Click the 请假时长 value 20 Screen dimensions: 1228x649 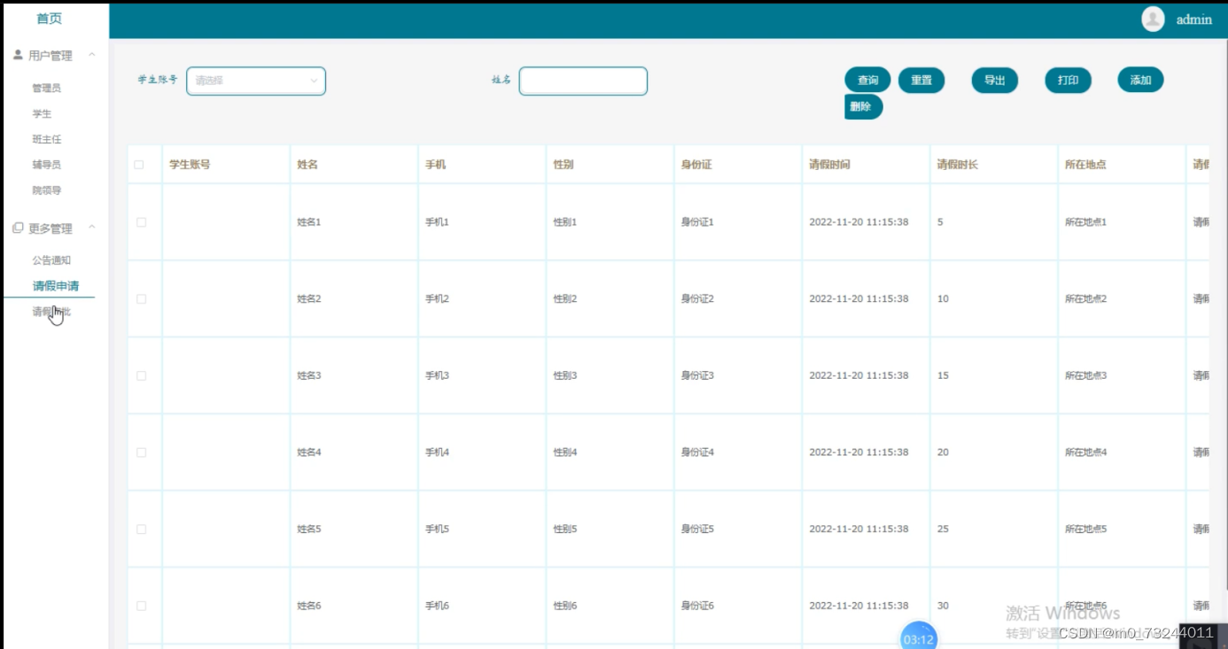(943, 452)
